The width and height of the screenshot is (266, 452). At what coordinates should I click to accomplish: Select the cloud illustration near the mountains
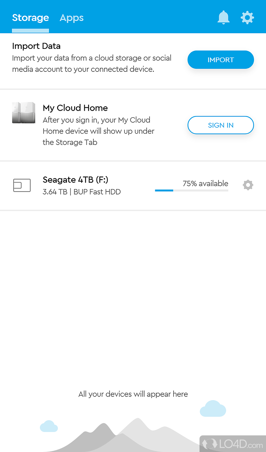(x=213, y=409)
